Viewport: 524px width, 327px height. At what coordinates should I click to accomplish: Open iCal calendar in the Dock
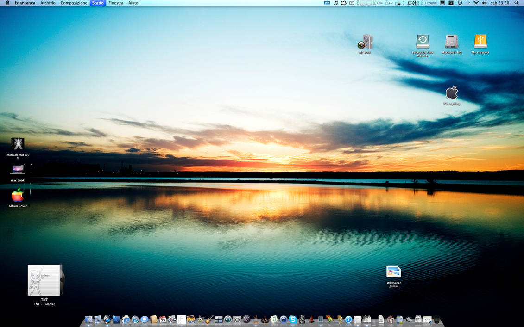point(163,320)
